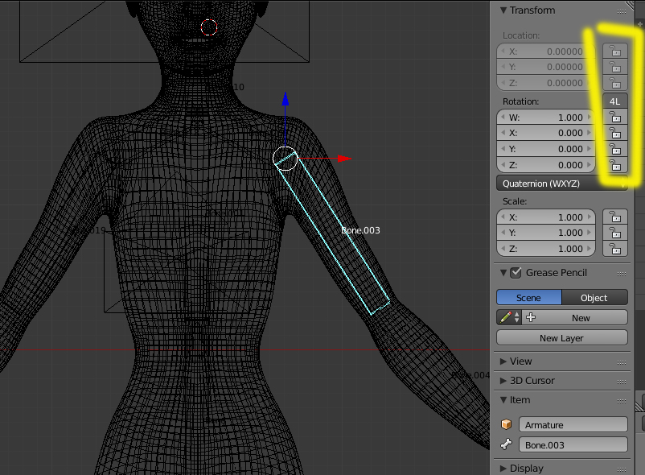Lock the Scale Y axis
Screen dimensions: 645x475
[615, 233]
